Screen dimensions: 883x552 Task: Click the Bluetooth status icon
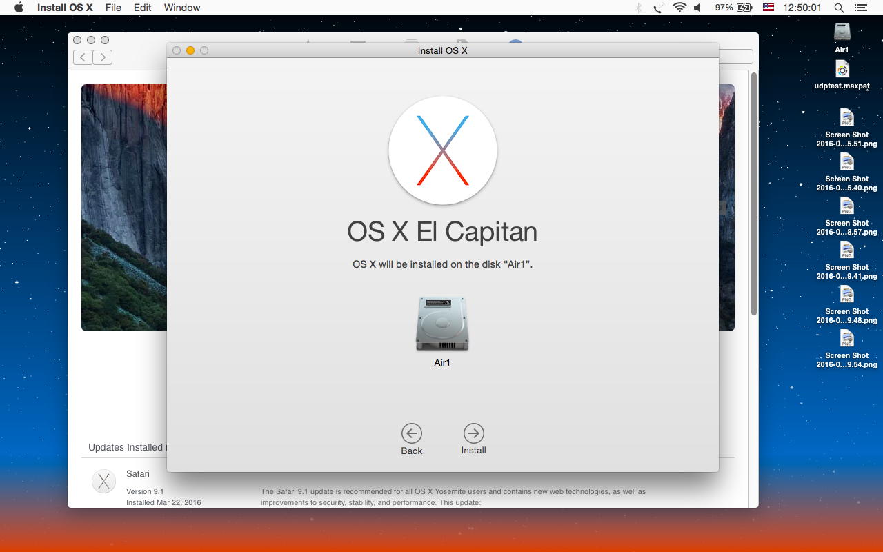click(638, 8)
